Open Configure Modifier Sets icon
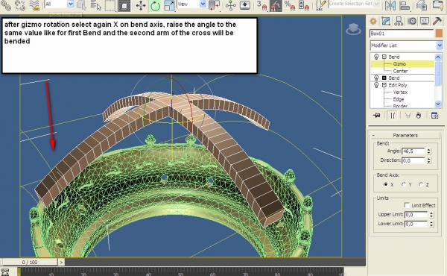 (x=434, y=116)
